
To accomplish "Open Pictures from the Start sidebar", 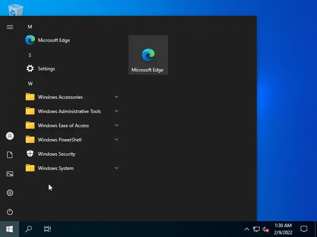I will pos(10,174).
